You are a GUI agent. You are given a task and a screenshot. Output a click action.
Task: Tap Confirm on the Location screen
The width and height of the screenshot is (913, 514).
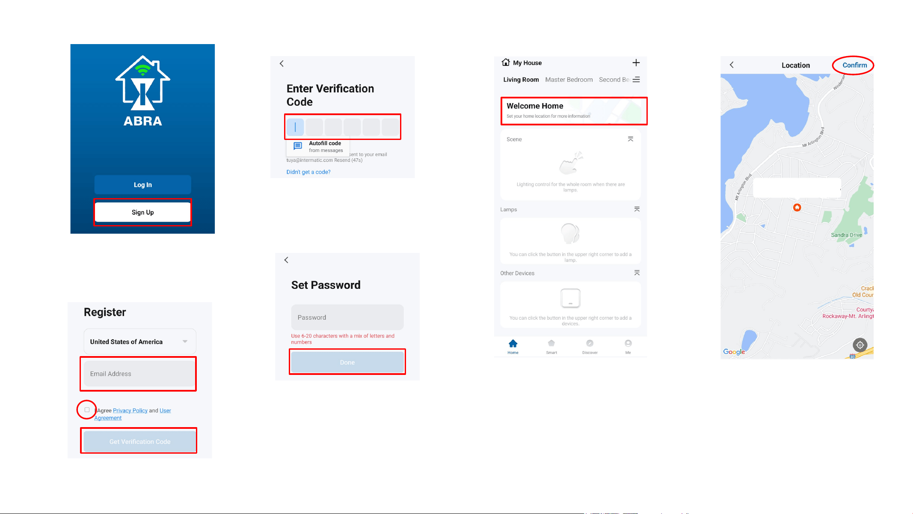click(854, 65)
